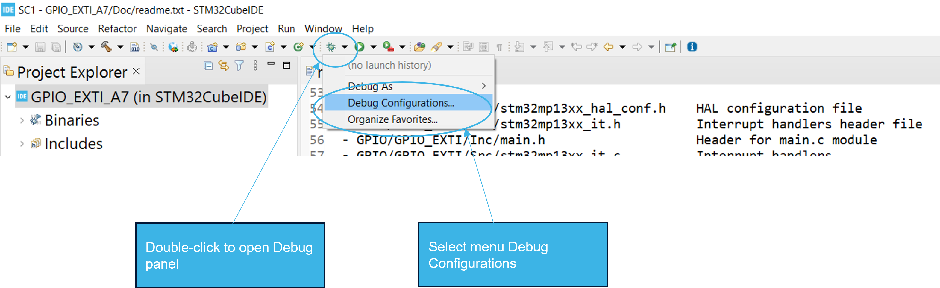
Task: Click Collapse All in Project Explorer
Action: tap(208, 66)
